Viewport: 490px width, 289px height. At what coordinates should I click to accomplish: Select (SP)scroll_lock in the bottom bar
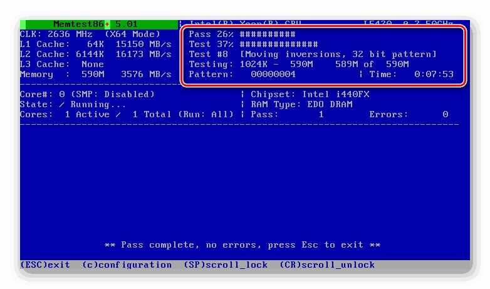click(226, 265)
